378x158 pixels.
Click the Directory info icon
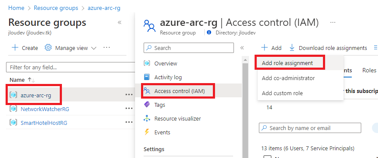pos(209,32)
